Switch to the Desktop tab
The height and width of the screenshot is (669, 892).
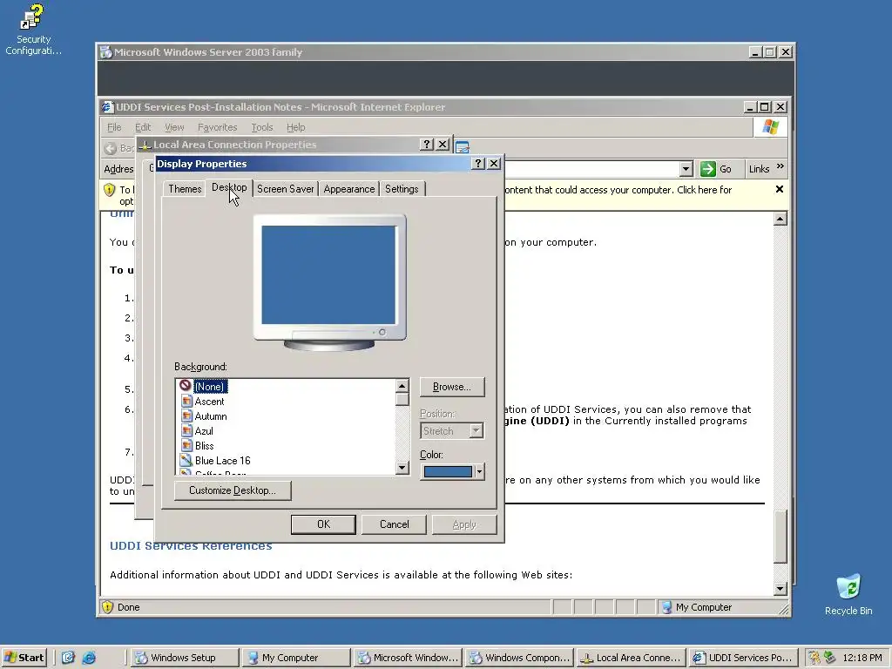[x=229, y=188]
